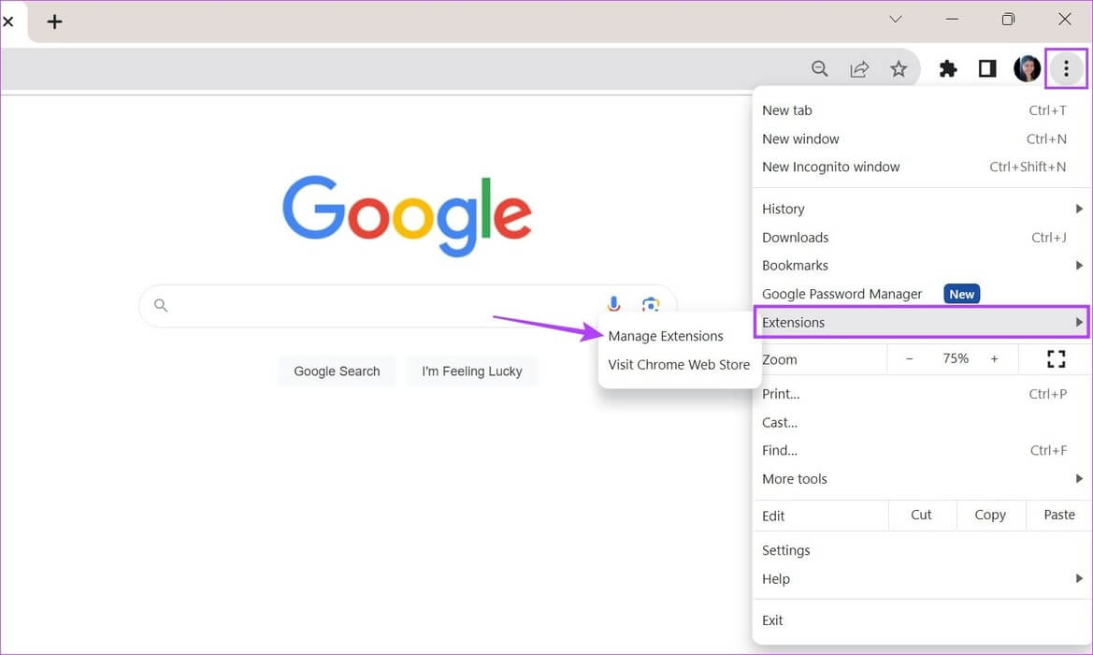Search by image with the camera lens icon
This screenshot has height=655, width=1093.
click(651, 304)
